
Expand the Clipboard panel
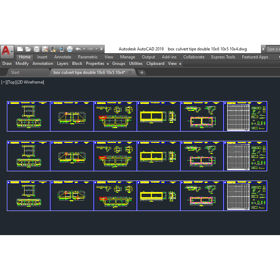click(x=155, y=64)
